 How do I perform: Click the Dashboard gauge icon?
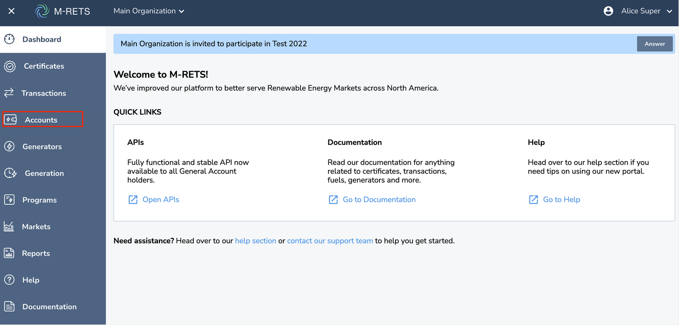pyautogui.click(x=9, y=39)
